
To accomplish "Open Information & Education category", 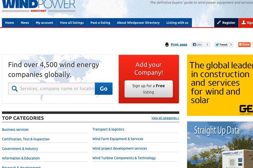I will tap(21, 158).
